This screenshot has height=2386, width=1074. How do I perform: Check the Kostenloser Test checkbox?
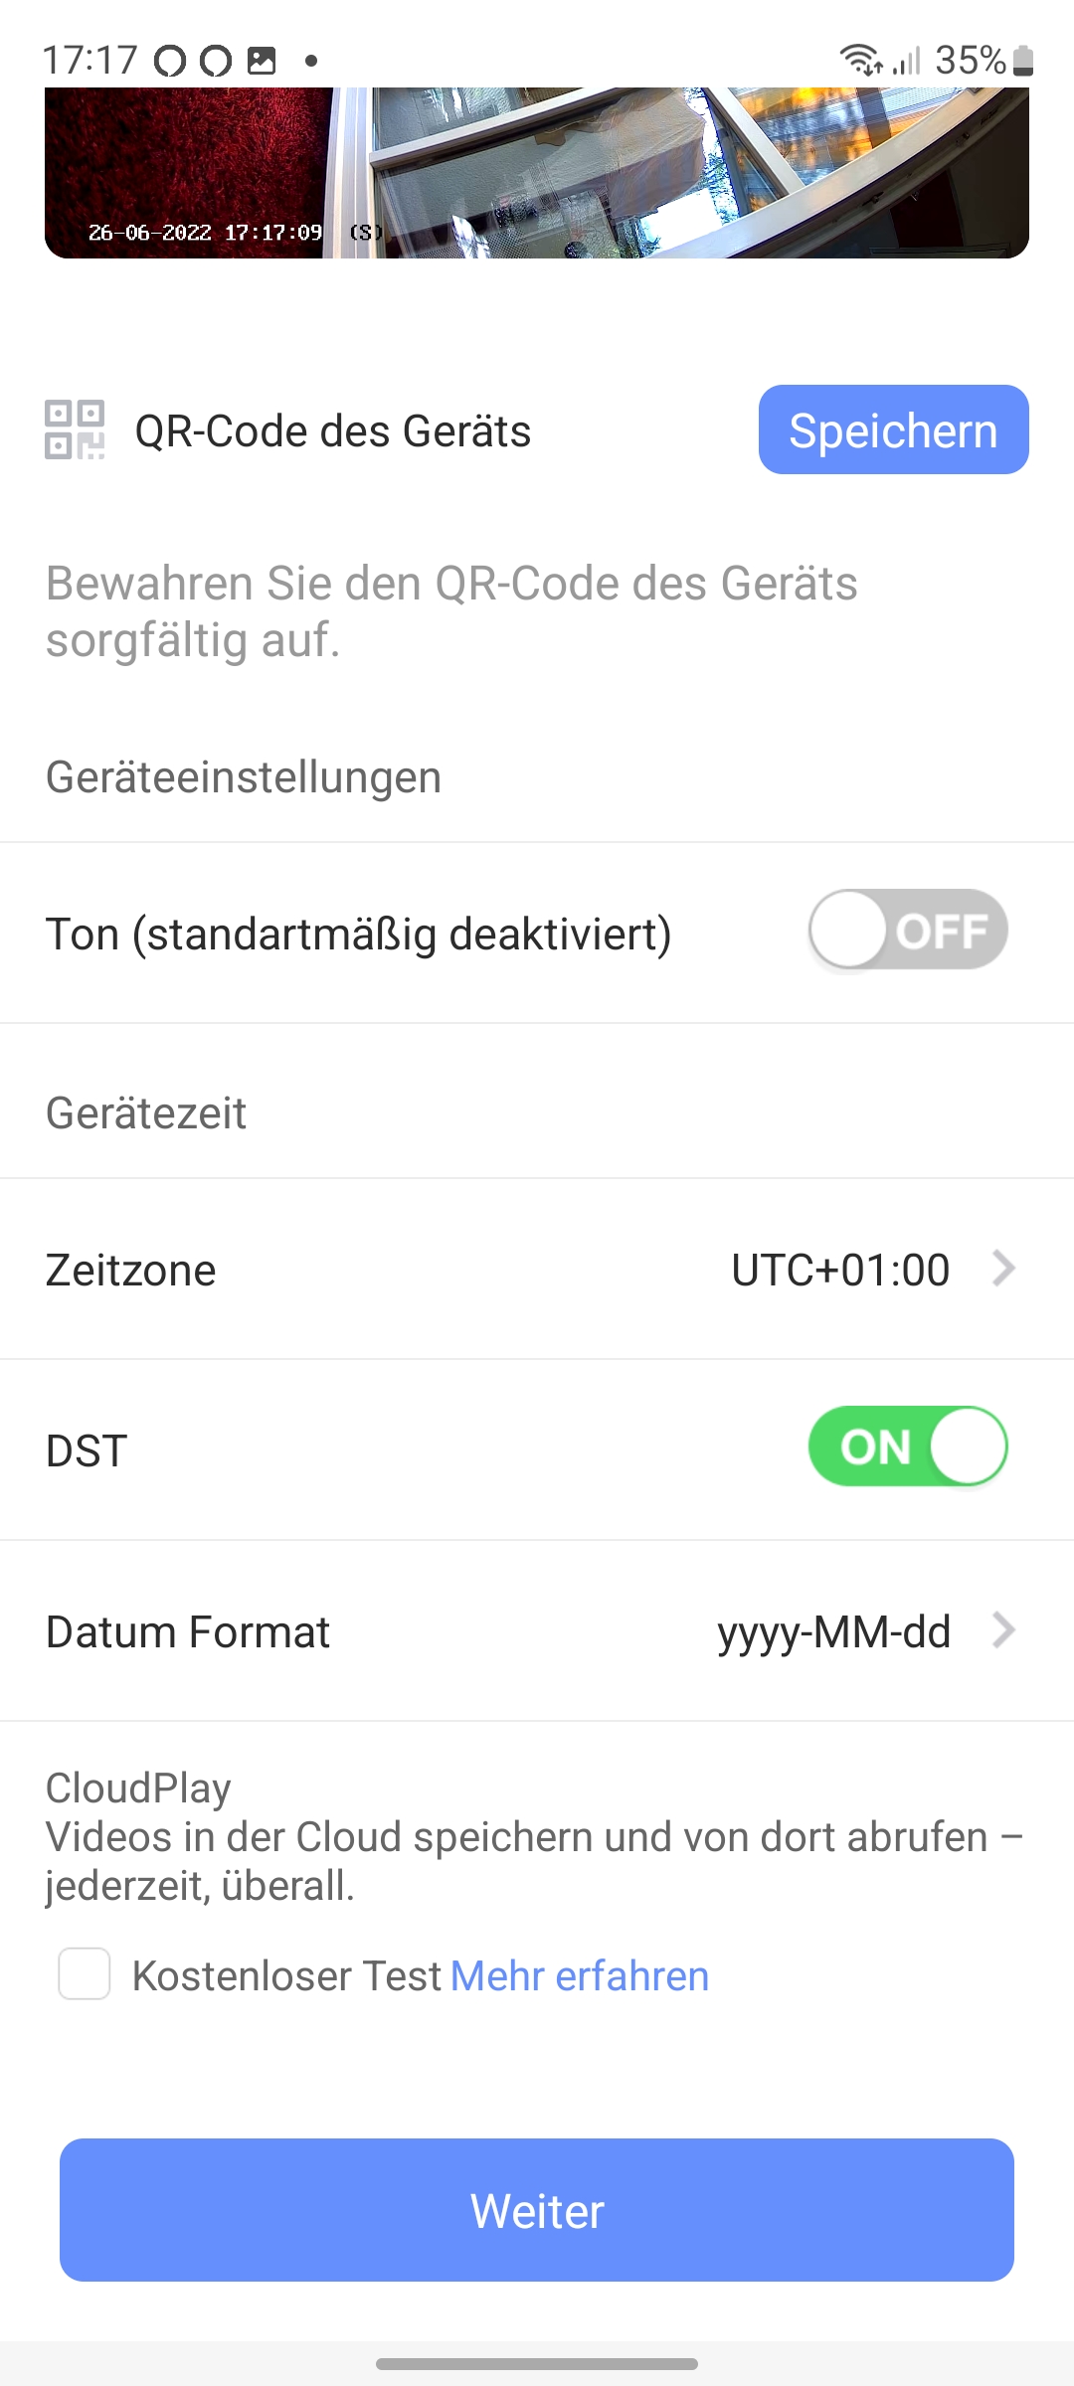85,1973
